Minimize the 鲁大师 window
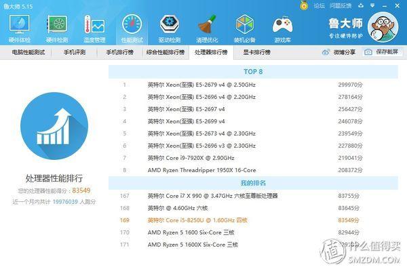This screenshot has height=271, width=407. click(385, 5)
